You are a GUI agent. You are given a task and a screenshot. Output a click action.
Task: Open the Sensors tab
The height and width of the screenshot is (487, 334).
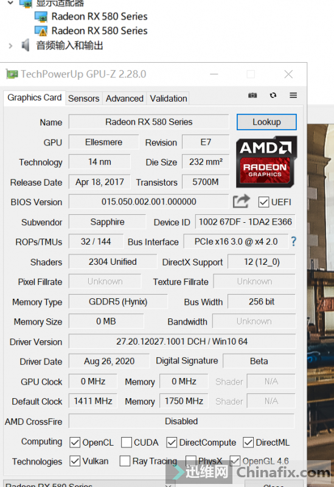[x=84, y=99]
